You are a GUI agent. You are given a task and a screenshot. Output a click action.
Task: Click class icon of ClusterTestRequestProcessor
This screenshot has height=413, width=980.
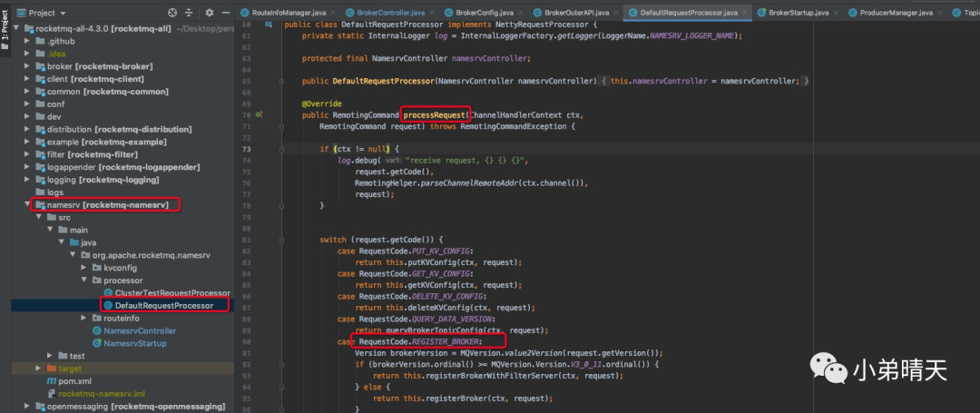pos(108,293)
